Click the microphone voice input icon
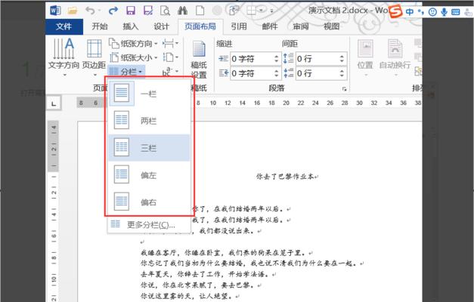474x302 pixels. tap(444, 12)
